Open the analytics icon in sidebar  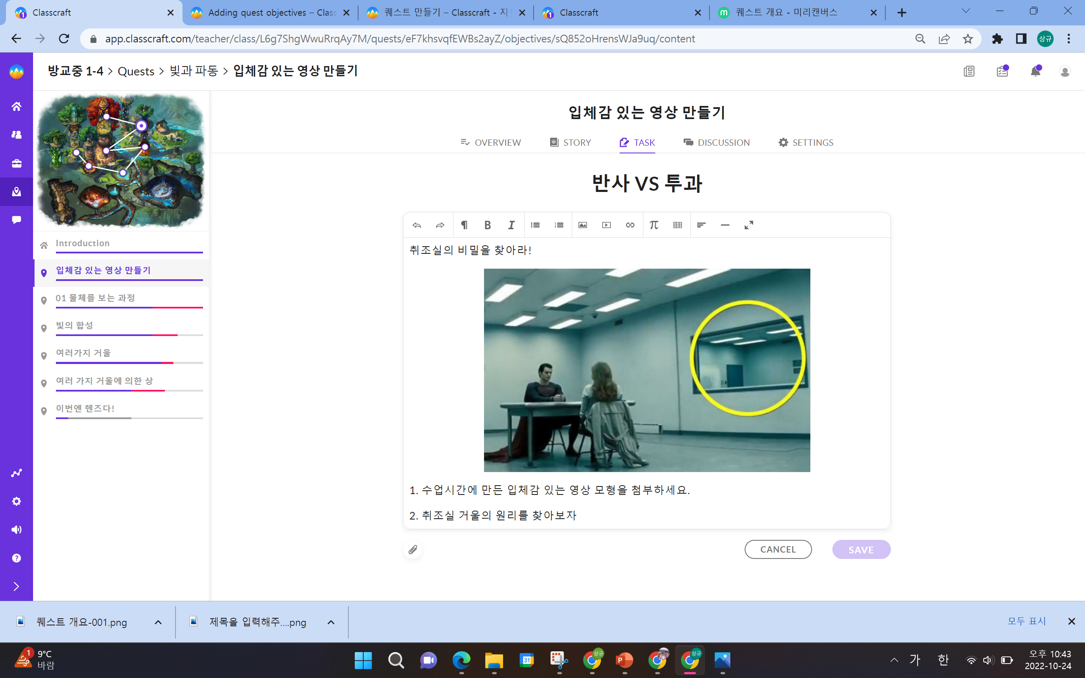point(17,473)
